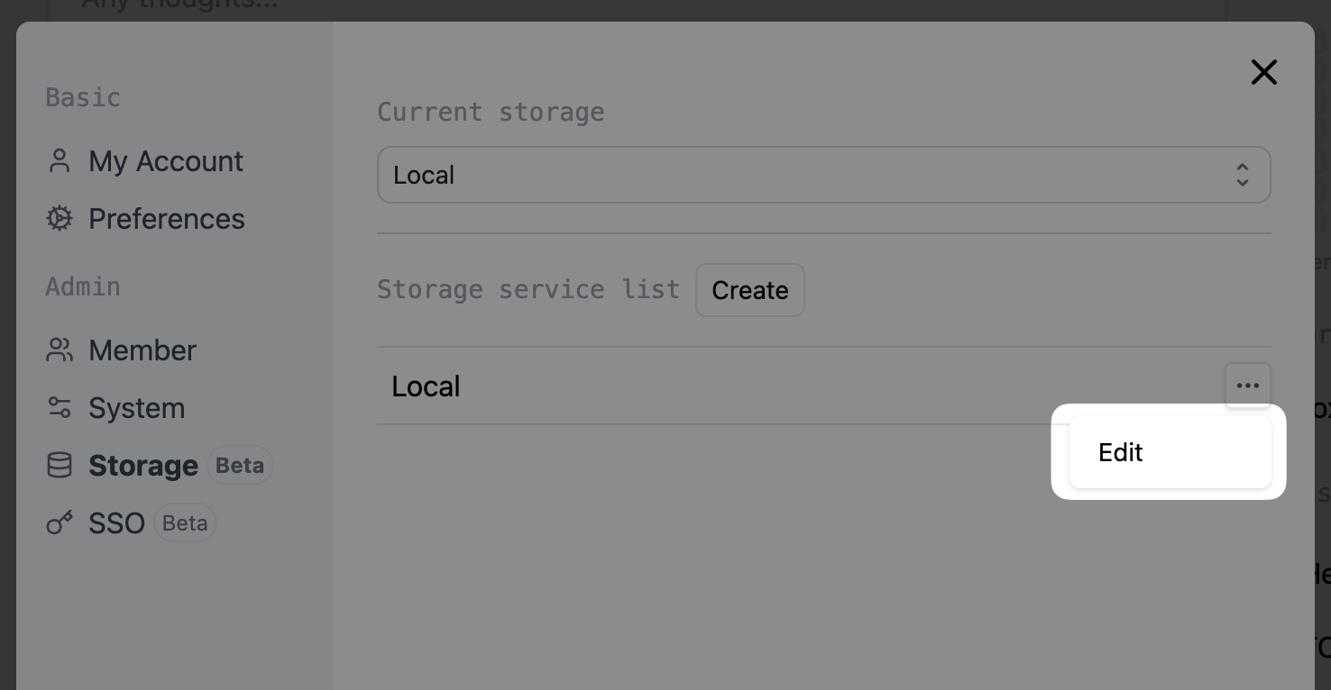Close the settings dialog with X
The image size is (1331, 690).
point(1264,72)
